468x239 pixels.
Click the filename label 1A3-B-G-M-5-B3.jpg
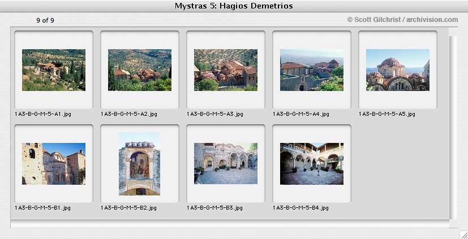click(214, 208)
